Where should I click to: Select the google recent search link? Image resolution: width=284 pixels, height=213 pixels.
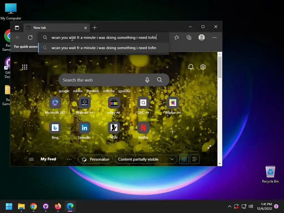tap(64, 91)
